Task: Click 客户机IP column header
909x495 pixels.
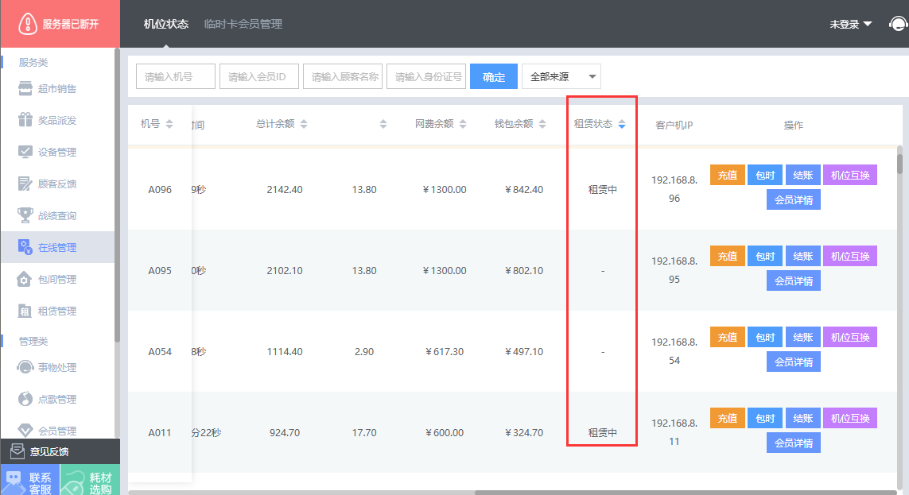Action: coord(674,125)
